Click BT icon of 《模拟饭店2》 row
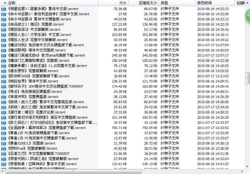The image size is (250, 174). click(4, 30)
